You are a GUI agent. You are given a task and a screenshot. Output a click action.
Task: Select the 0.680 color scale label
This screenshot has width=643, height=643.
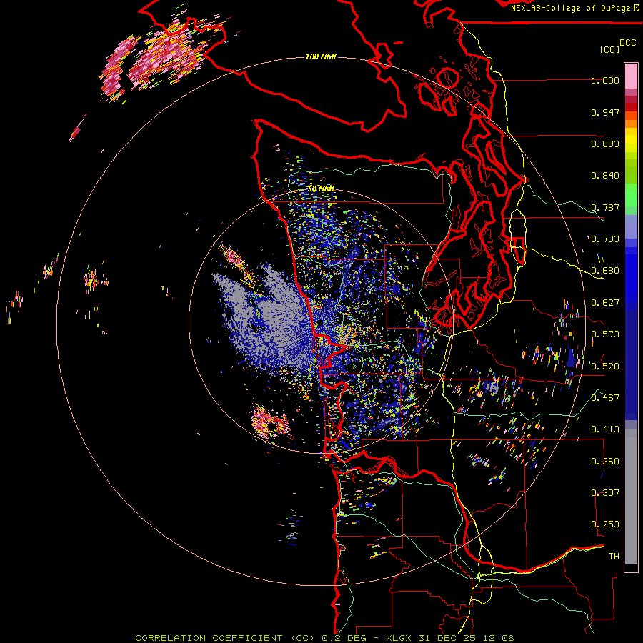tap(605, 271)
